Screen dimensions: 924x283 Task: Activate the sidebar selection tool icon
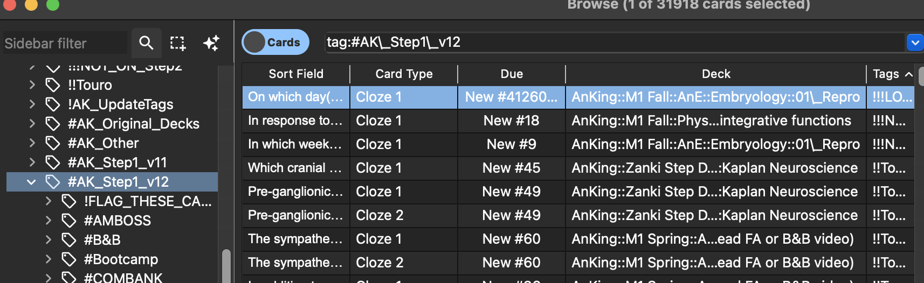click(x=177, y=43)
